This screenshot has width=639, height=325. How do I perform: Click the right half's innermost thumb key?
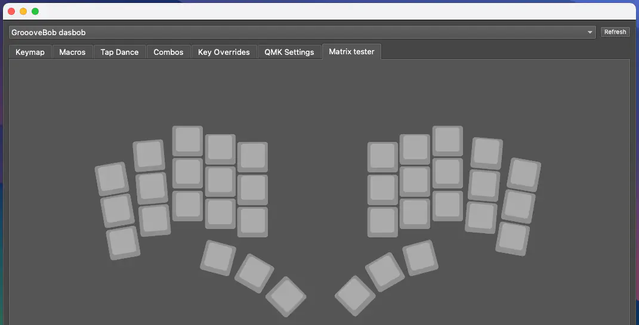(355, 295)
